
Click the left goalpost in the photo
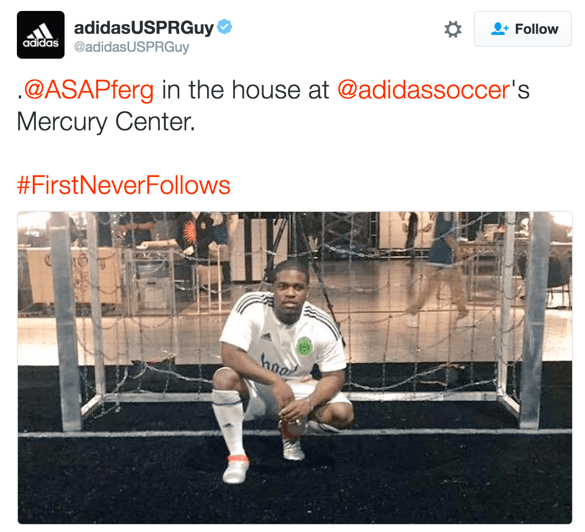pos(67,321)
